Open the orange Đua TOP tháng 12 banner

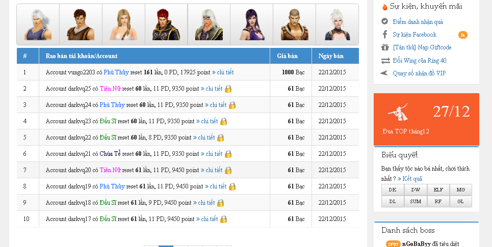click(x=426, y=120)
